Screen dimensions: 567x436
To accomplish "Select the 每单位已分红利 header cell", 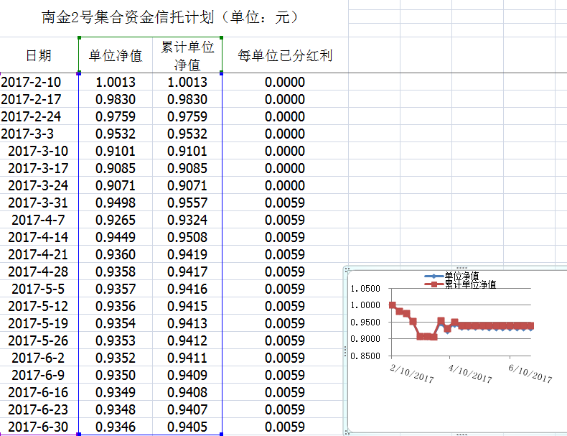I will point(285,55).
